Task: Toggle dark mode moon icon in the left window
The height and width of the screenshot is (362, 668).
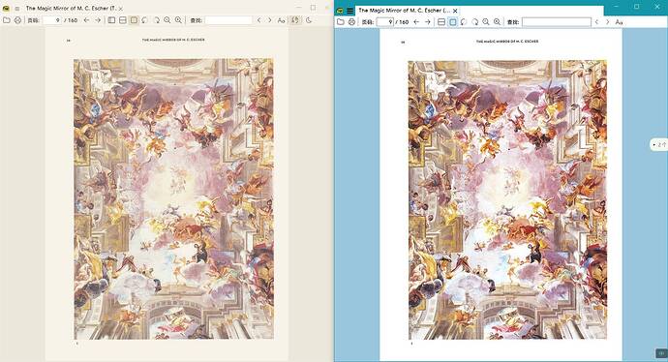Action: pyautogui.click(x=309, y=20)
